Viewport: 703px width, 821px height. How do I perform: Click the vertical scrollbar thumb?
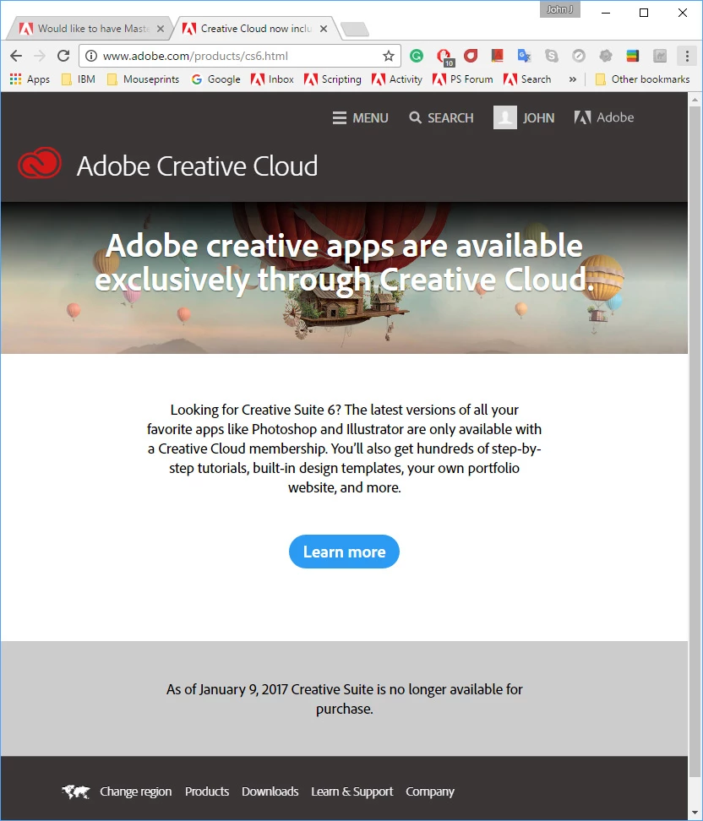pos(695,440)
